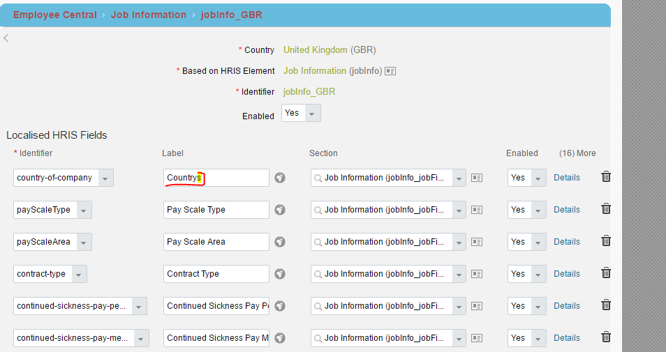The width and height of the screenshot is (666, 352).
Task: Open the payScaleArea identifier dropdown
Action: coord(84,242)
